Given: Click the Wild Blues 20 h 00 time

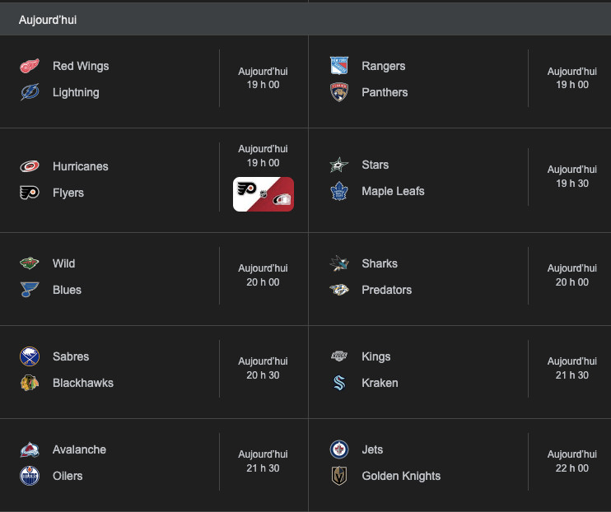Looking at the screenshot, I should 263,282.
